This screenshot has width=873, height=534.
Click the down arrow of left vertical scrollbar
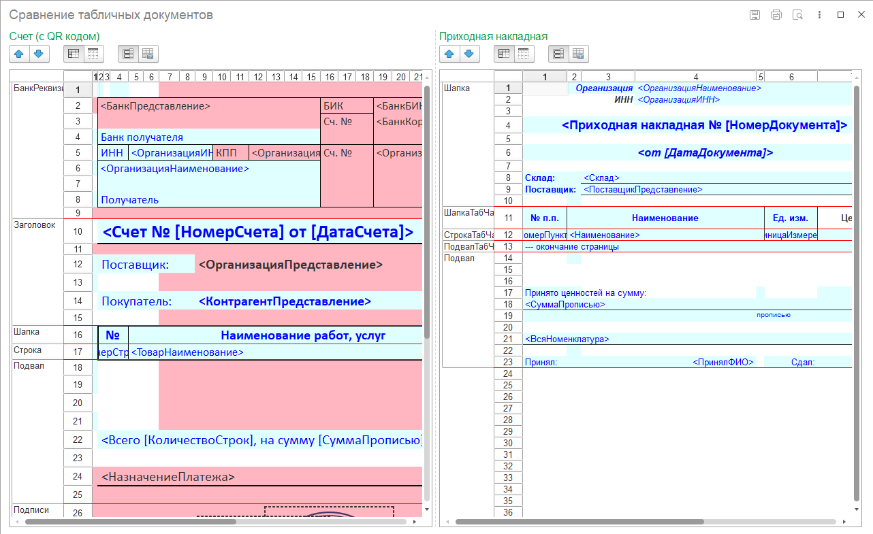[x=427, y=509]
